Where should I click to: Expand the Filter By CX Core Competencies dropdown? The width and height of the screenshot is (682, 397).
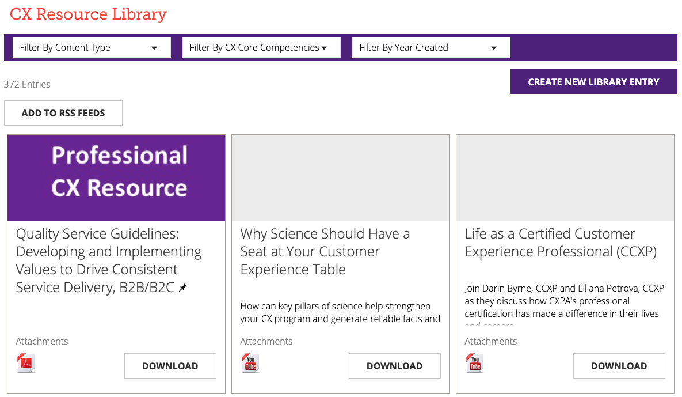point(261,47)
